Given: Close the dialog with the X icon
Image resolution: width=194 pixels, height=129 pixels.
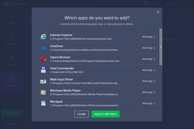Looking at the screenshot, I should [x=158, y=12].
